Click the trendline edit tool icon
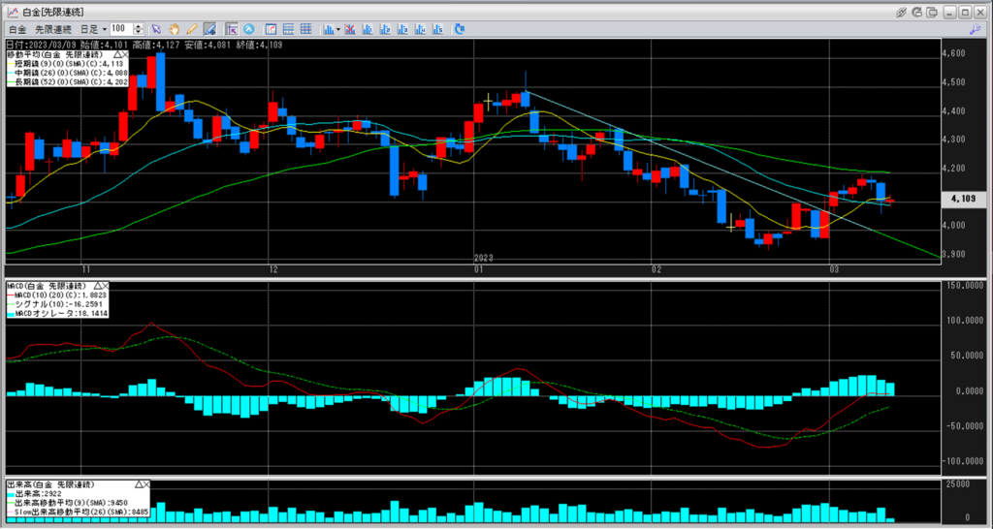The image size is (993, 529). (x=209, y=29)
